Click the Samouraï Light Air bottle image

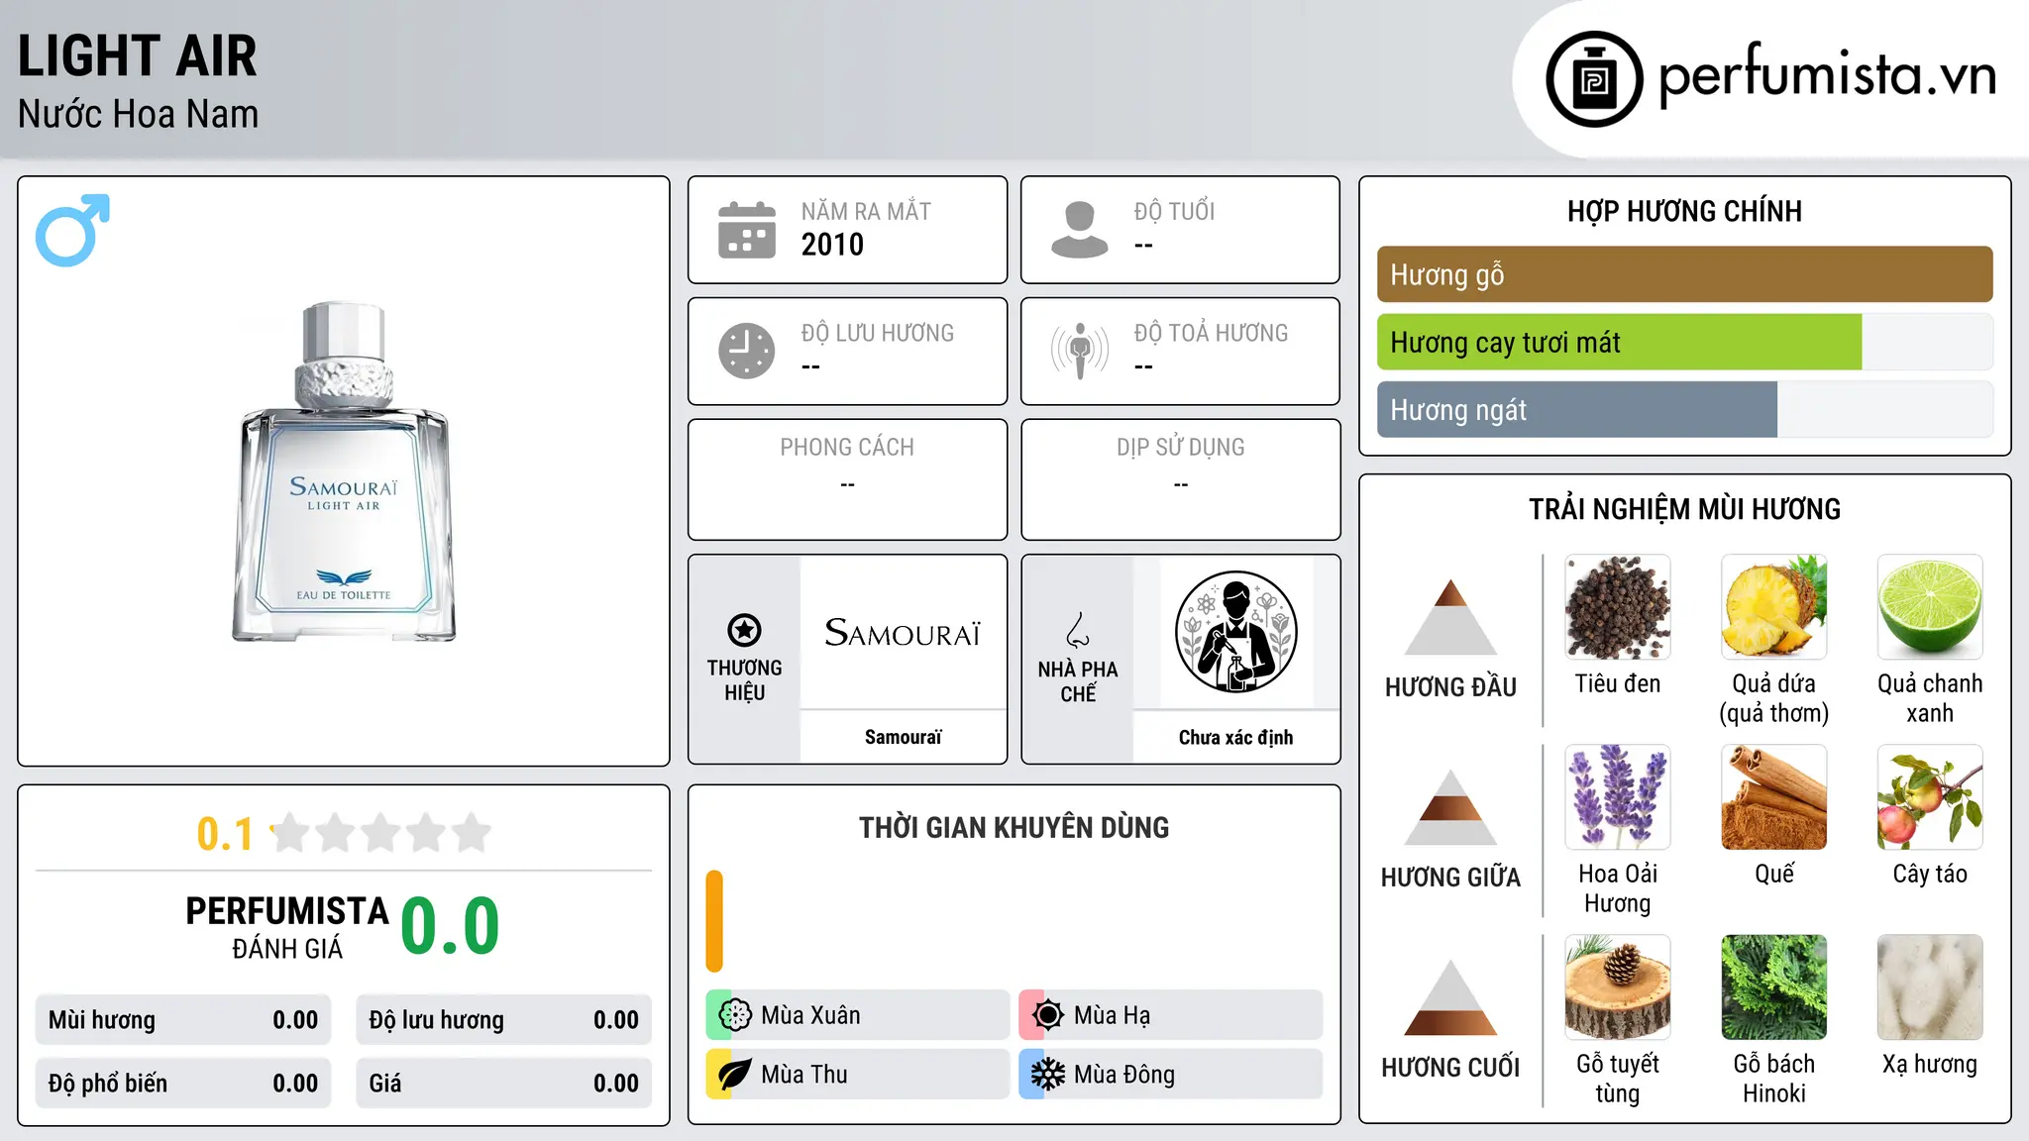click(344, 471)
